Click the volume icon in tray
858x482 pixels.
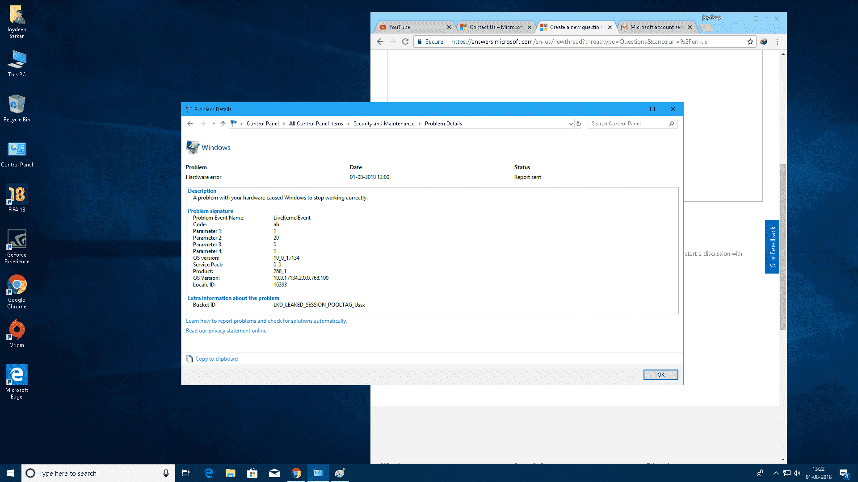[797, 473]
